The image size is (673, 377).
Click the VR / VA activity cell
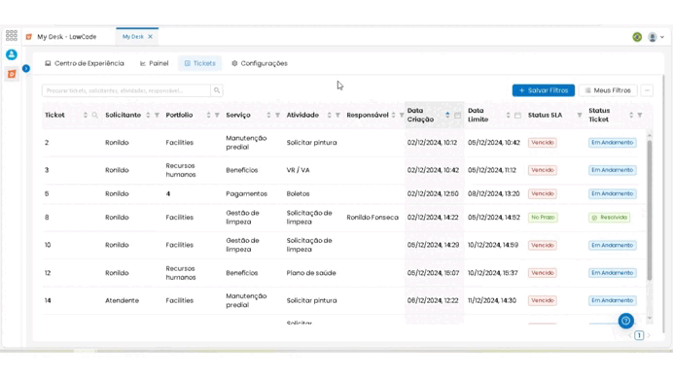(298, 170)
